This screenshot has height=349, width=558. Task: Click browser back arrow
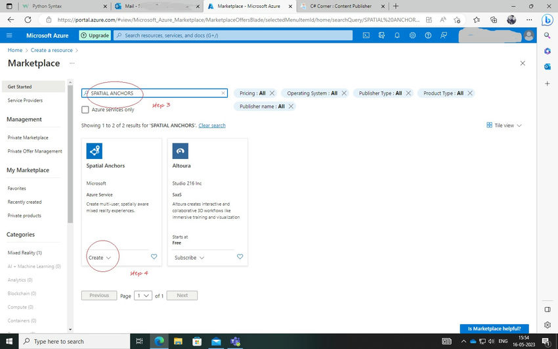click(x=11, y=20)
